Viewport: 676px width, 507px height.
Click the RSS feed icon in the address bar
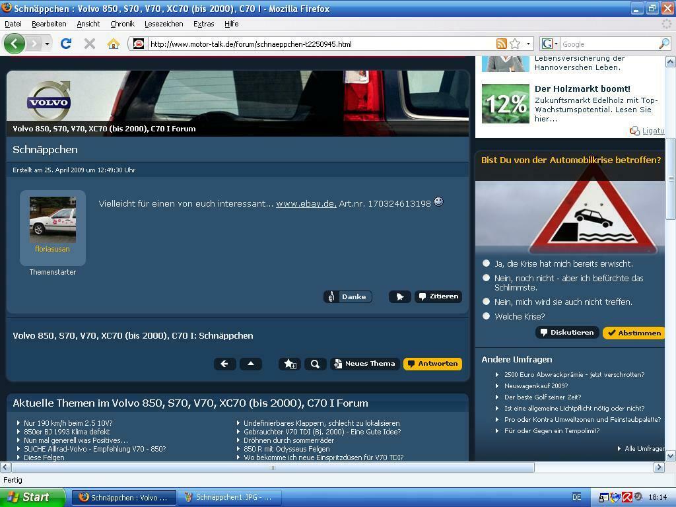point(502,44)
